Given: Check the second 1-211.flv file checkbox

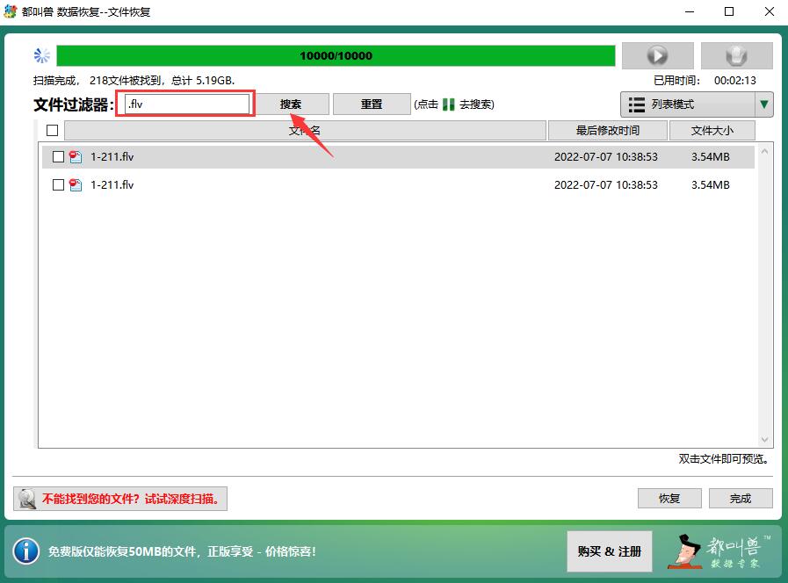Looking at the screenshot, I should coord(59,184).
